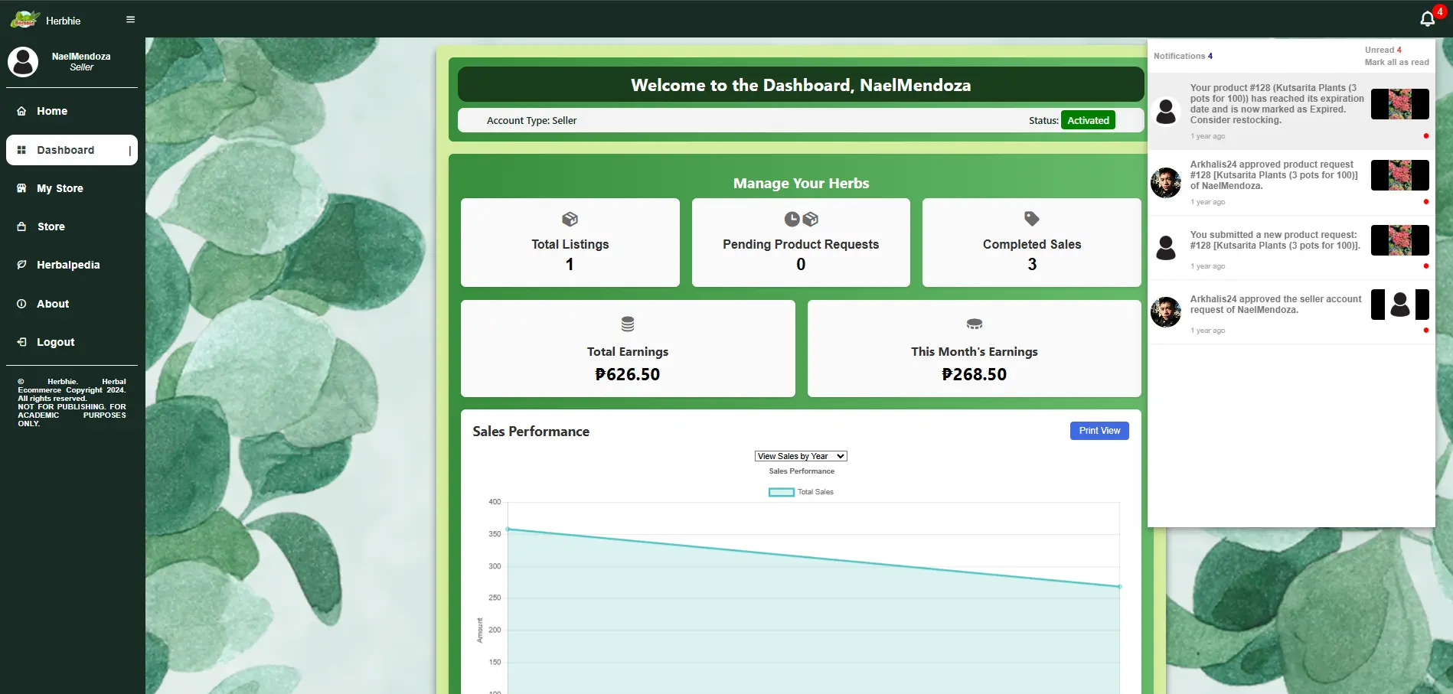Toggle the Total Sales legend swatch
The image size is (1453, 694).
782,492
